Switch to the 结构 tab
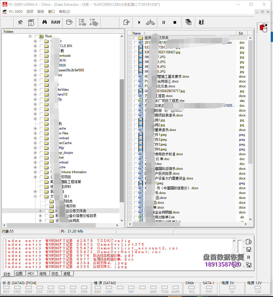This screenshot has height=297, width=273. 43,274
